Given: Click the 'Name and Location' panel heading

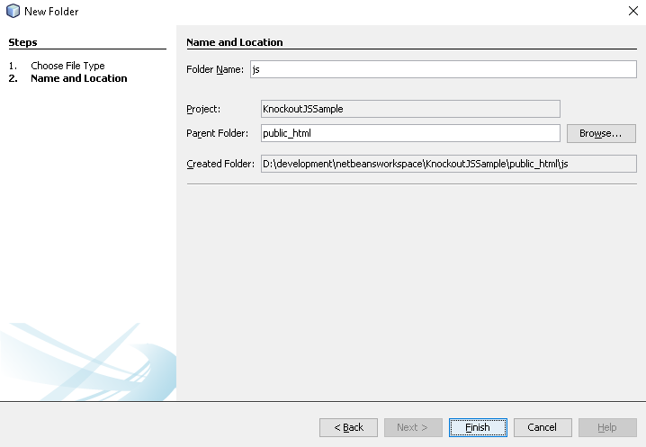Looking at the screenshot, I should coord(235,42).
